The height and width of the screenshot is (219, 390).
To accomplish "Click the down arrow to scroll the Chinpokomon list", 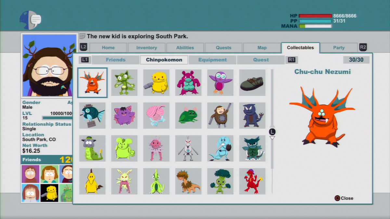I will [272, 138].
